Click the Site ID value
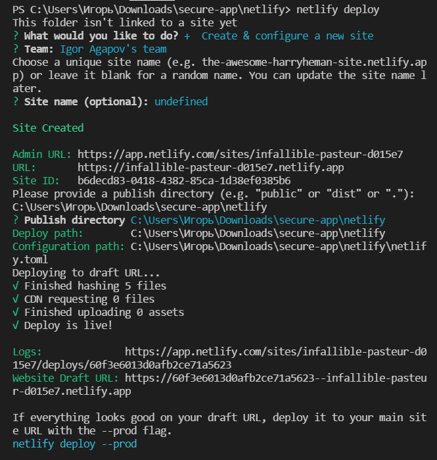The image size is (437, 460). pyautogui.click(x=184, y=180)
